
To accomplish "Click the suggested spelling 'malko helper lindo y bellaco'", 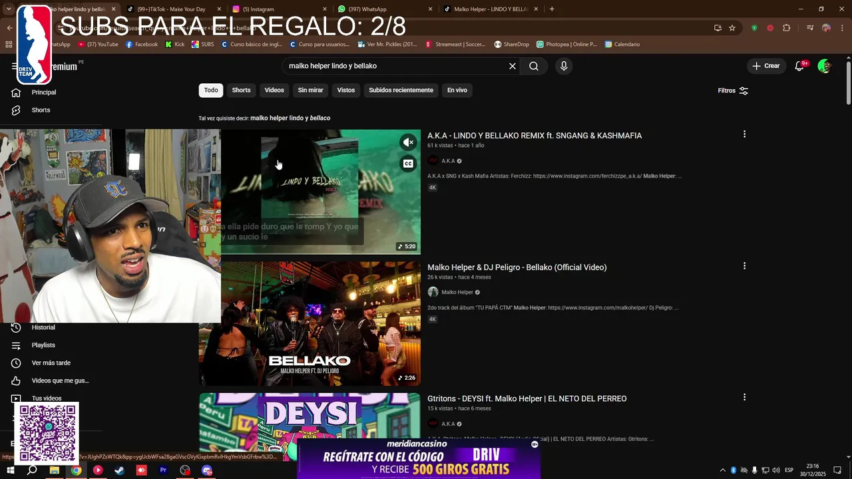I will point(290,118).
